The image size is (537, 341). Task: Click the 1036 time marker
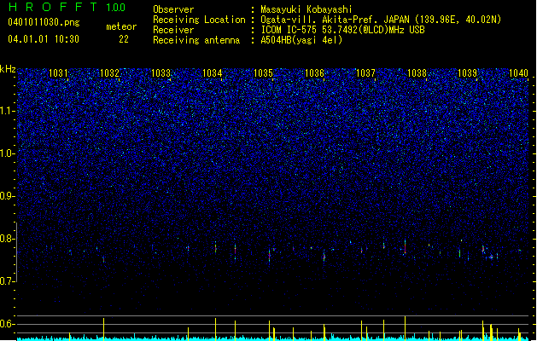point(314,72)
